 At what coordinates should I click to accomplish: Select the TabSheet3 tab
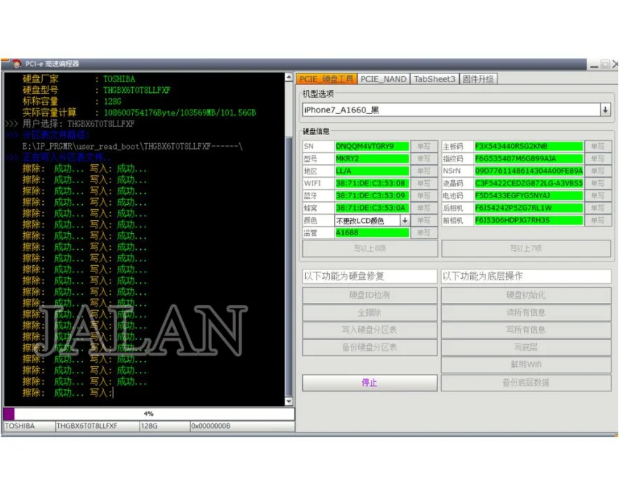pos(434,79)
